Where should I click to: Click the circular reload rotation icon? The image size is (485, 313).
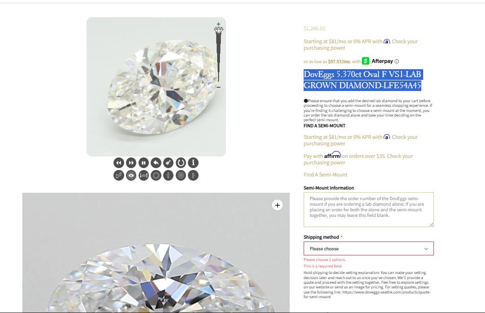(181, 163)
